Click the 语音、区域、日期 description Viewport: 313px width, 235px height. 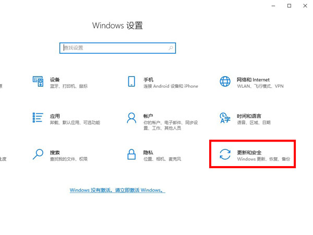pyautogui.click(x=254, y=123)
